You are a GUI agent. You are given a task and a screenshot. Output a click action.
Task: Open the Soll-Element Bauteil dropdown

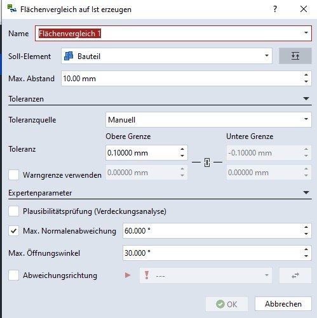click(166, 56)
